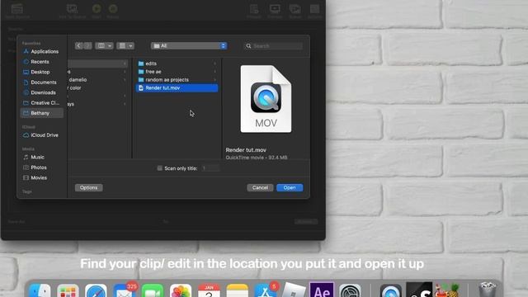Open Applications in the sidebar

41,51
